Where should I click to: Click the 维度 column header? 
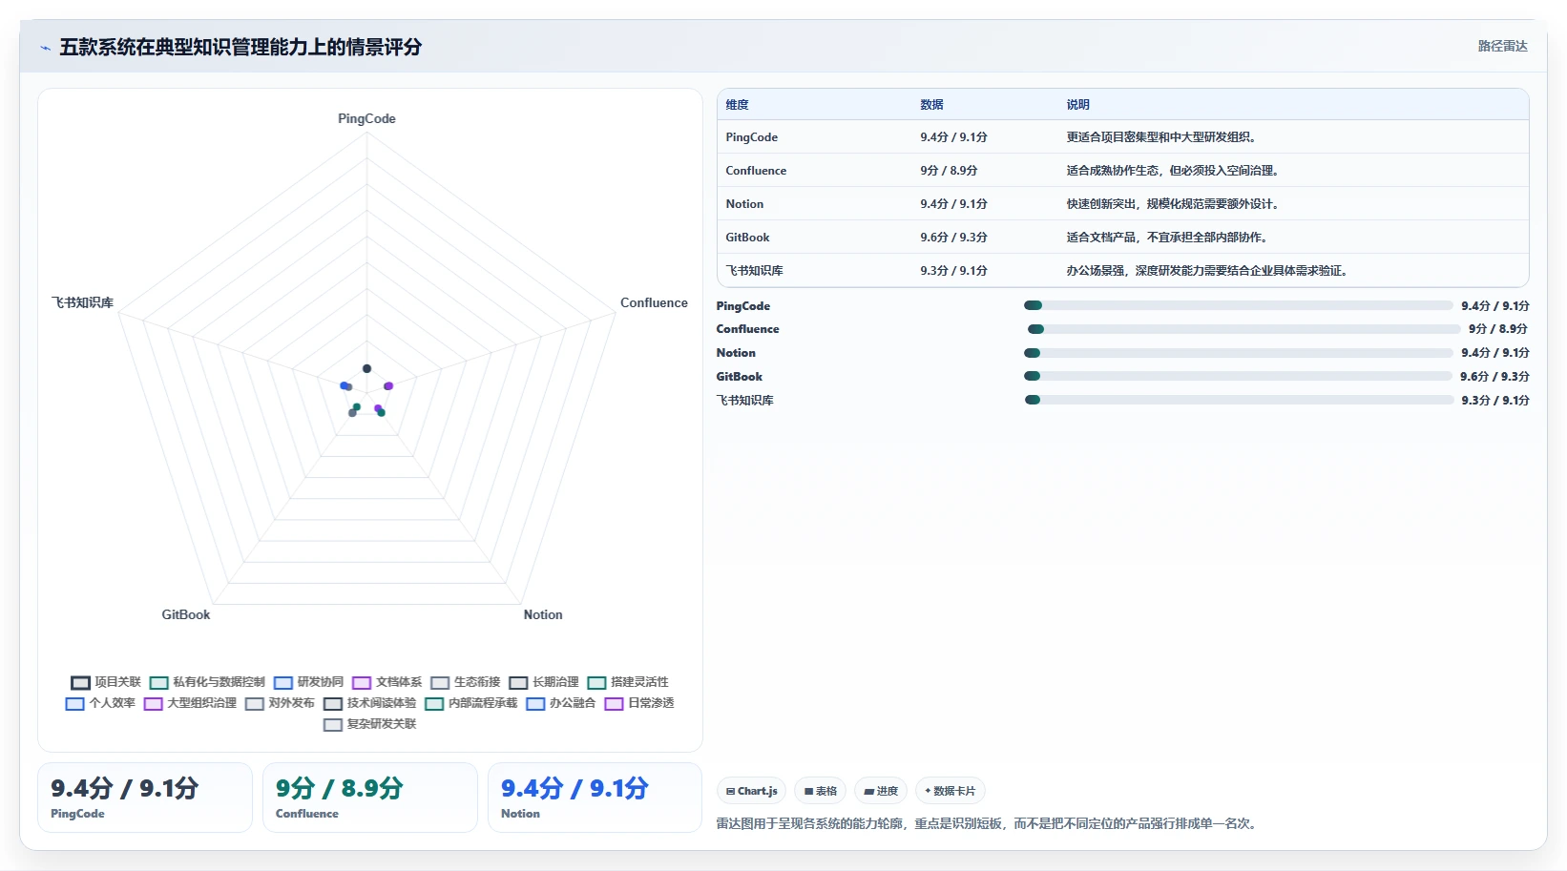(x=737, y=105)
